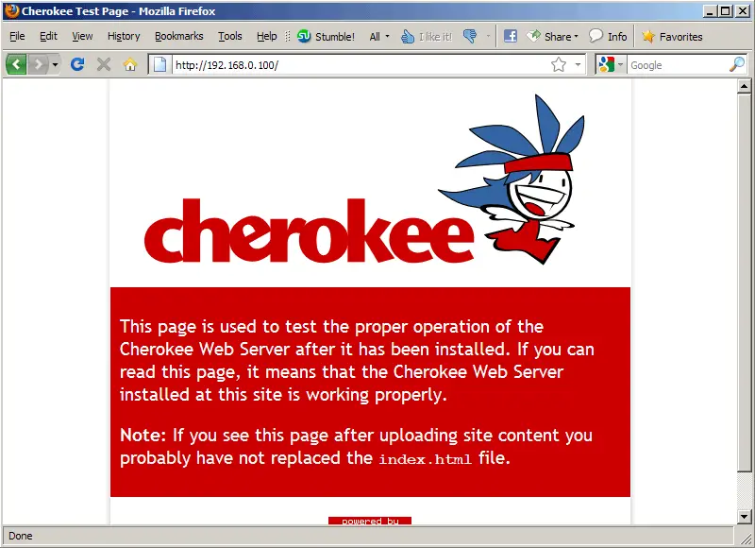Click the thumbs-down icon

click(470, 36)
